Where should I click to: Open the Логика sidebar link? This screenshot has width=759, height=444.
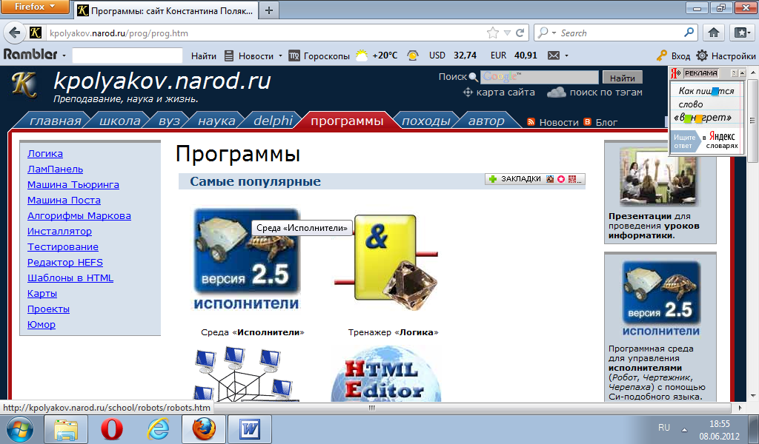45,154
